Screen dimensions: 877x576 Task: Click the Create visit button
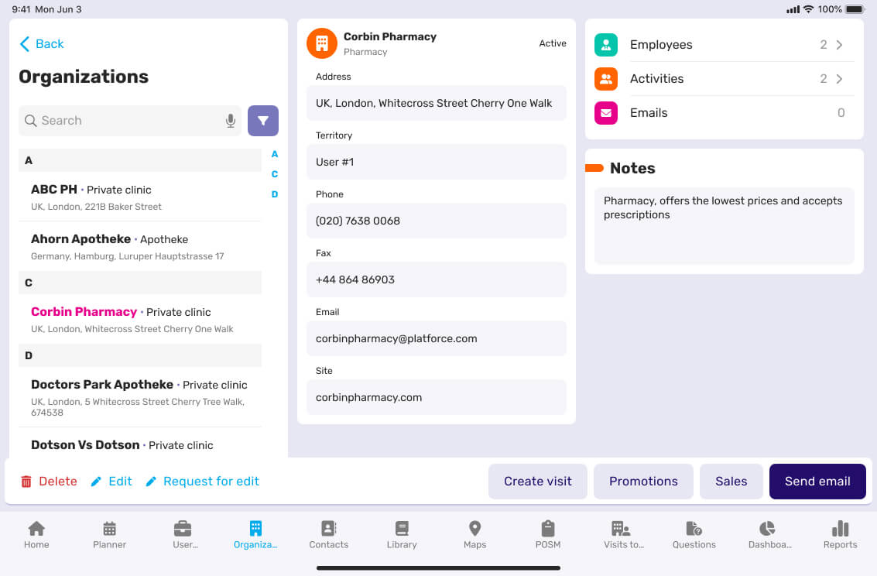537,482
